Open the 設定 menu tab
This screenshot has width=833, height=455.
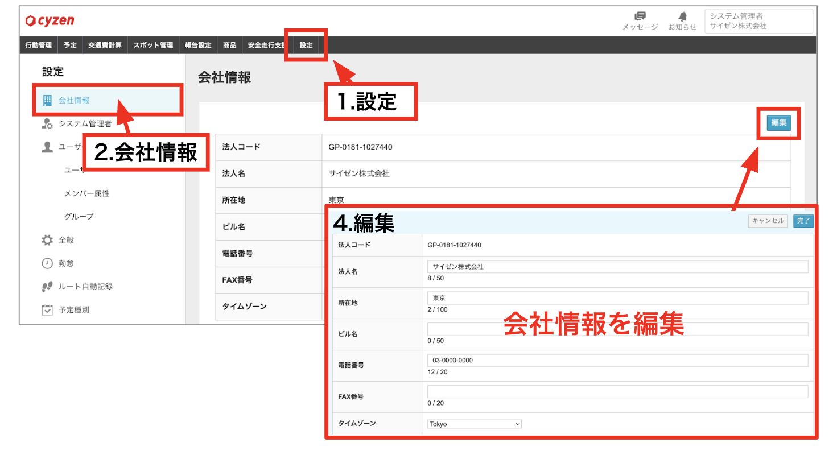tap(306, 45)
